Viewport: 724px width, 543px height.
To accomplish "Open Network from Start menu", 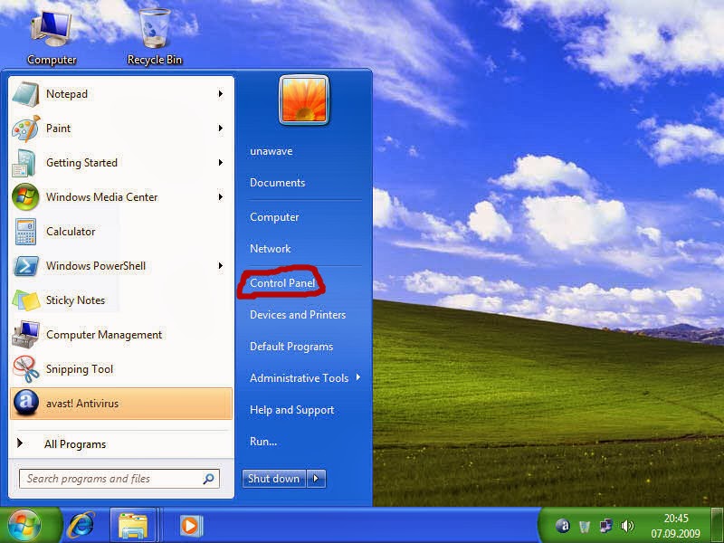I will [x=270, y=249].
